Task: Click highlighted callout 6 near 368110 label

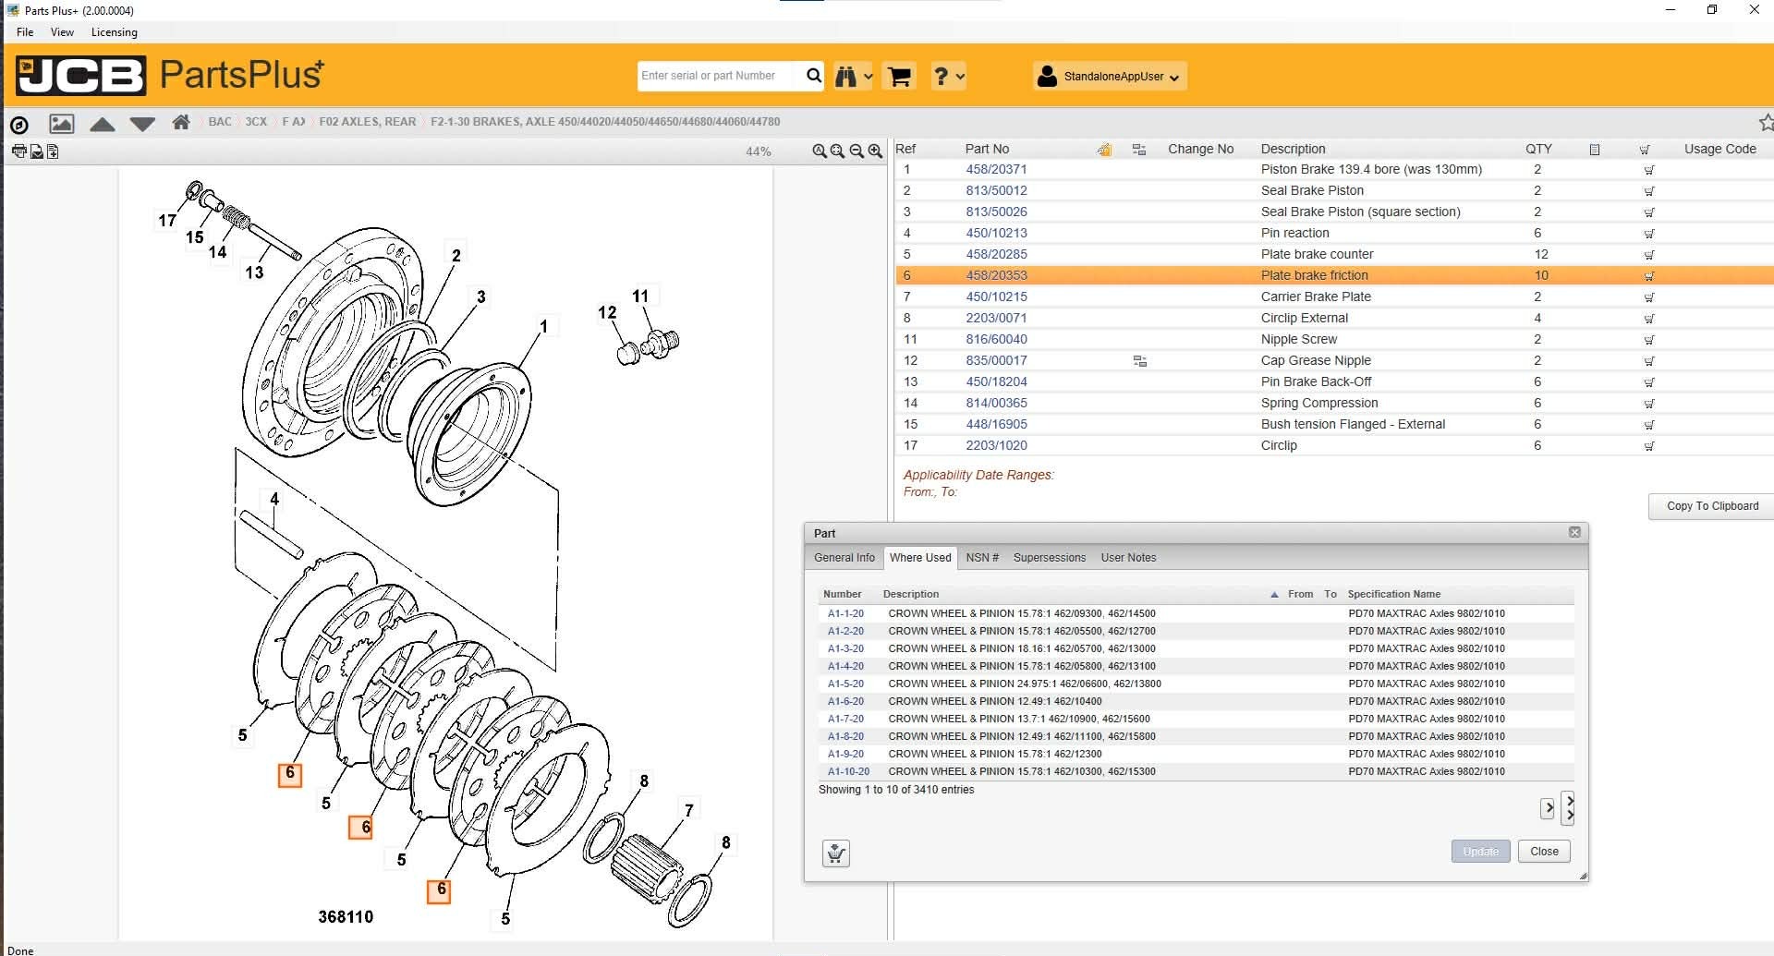Action: (439, 891)
